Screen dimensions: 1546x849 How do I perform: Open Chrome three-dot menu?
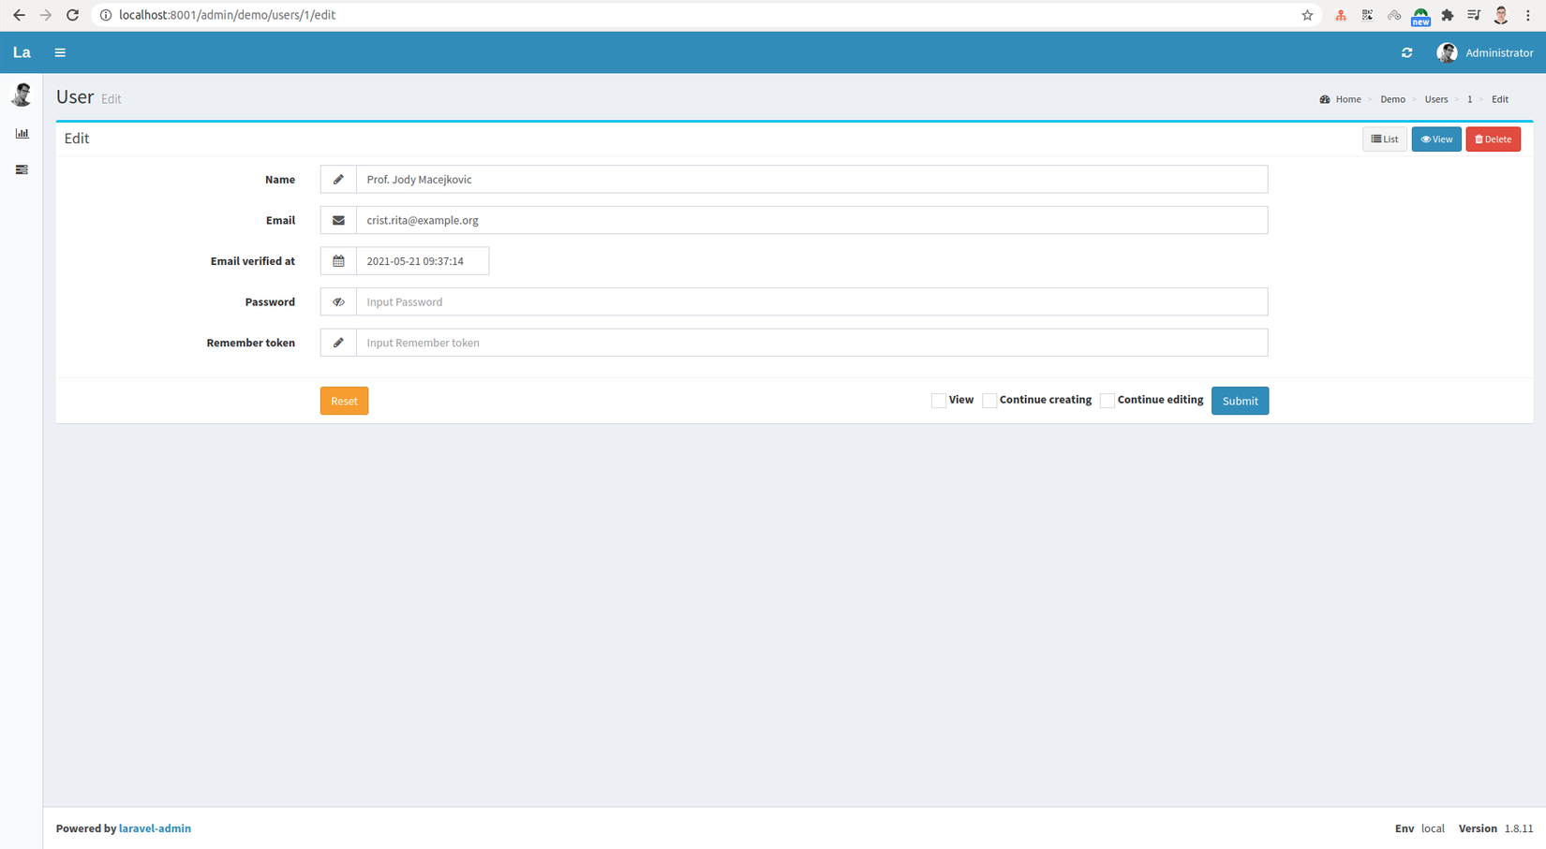point(1527,15)
